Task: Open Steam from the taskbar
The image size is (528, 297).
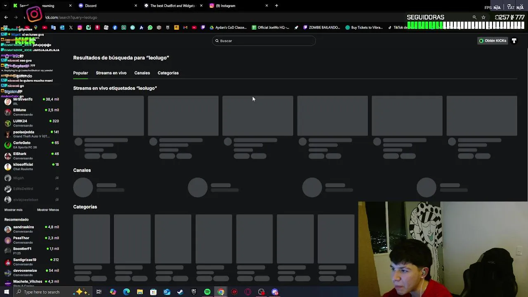Action: pyautogui.click(x=180, y=292)
